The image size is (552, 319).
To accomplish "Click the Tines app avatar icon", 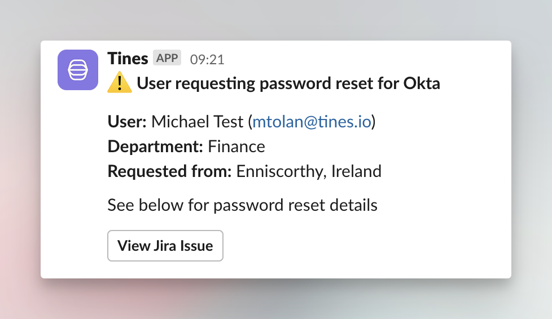I will [x=78, y=70].
